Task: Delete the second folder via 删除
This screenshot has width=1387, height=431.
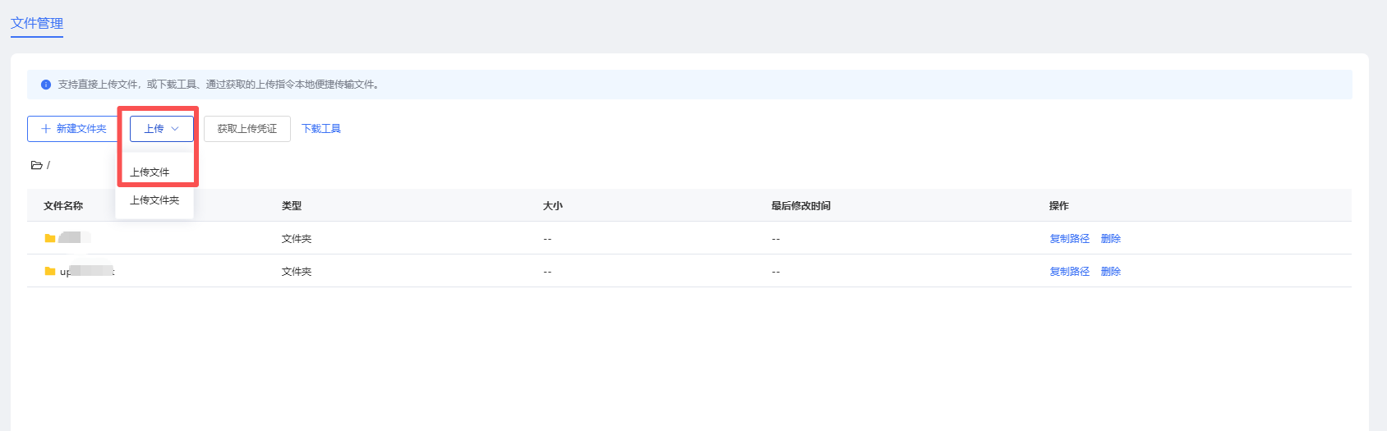Action: point(1111,272)
